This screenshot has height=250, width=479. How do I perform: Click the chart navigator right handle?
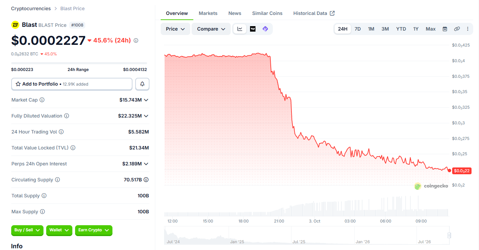click(449, 235)
